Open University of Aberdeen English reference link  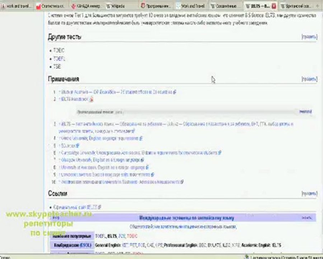(103, 167)
